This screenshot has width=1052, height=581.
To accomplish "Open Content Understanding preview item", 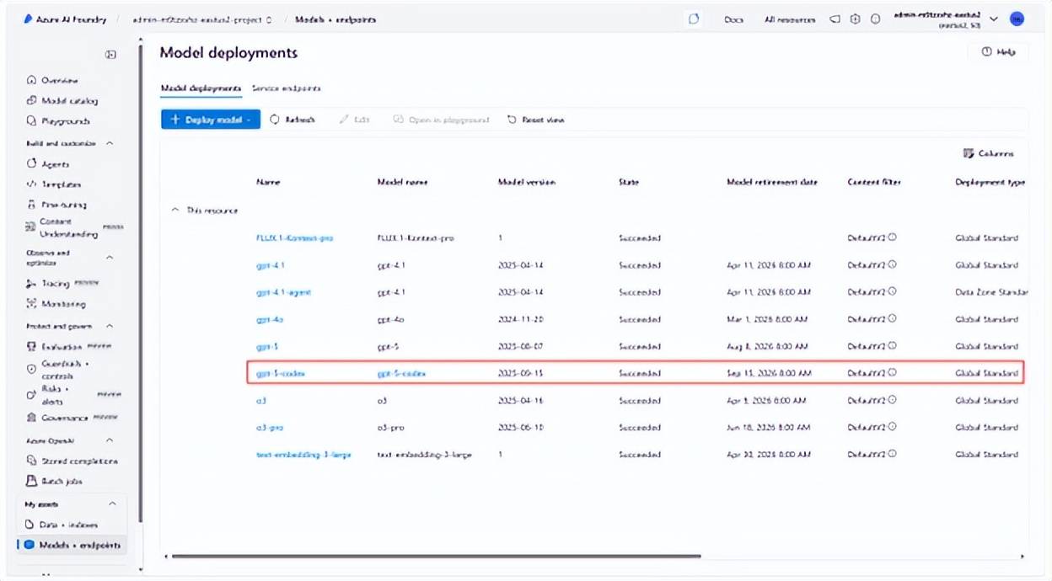I will tap(74, 227).
